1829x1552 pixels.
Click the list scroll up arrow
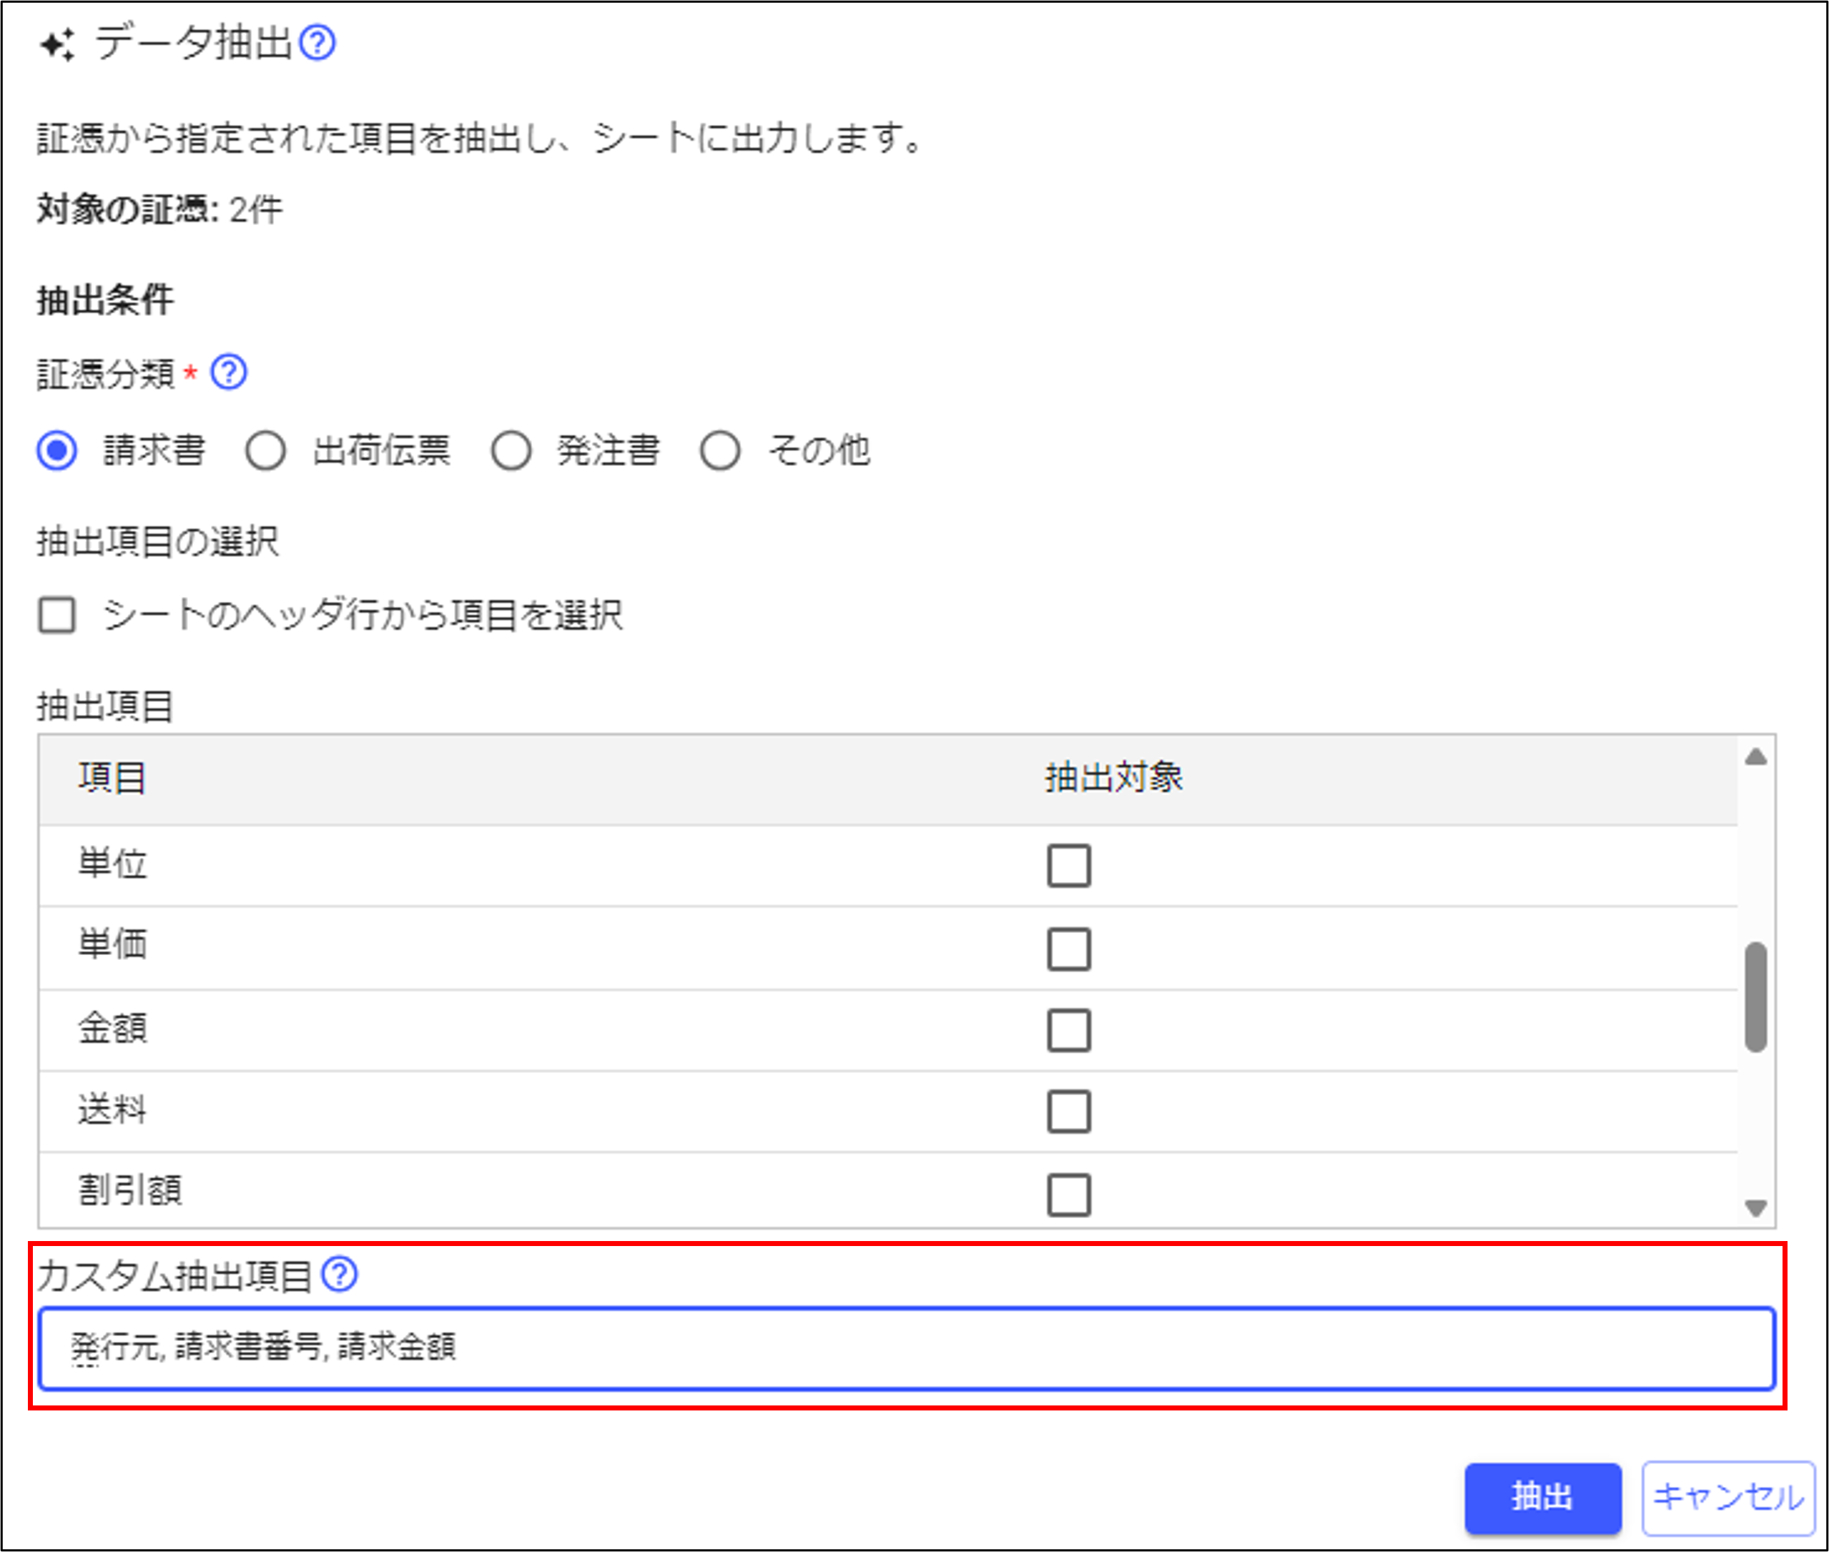coord(1755,756)
